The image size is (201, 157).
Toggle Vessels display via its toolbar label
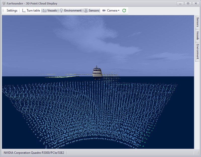coord(52,11)
